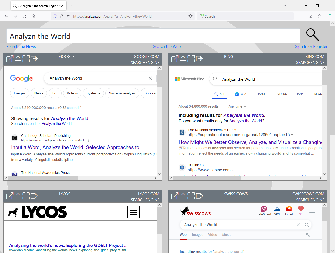
Task: Expand Swiss Cows panel to fullscreen icon
Action: click(191, 196)
